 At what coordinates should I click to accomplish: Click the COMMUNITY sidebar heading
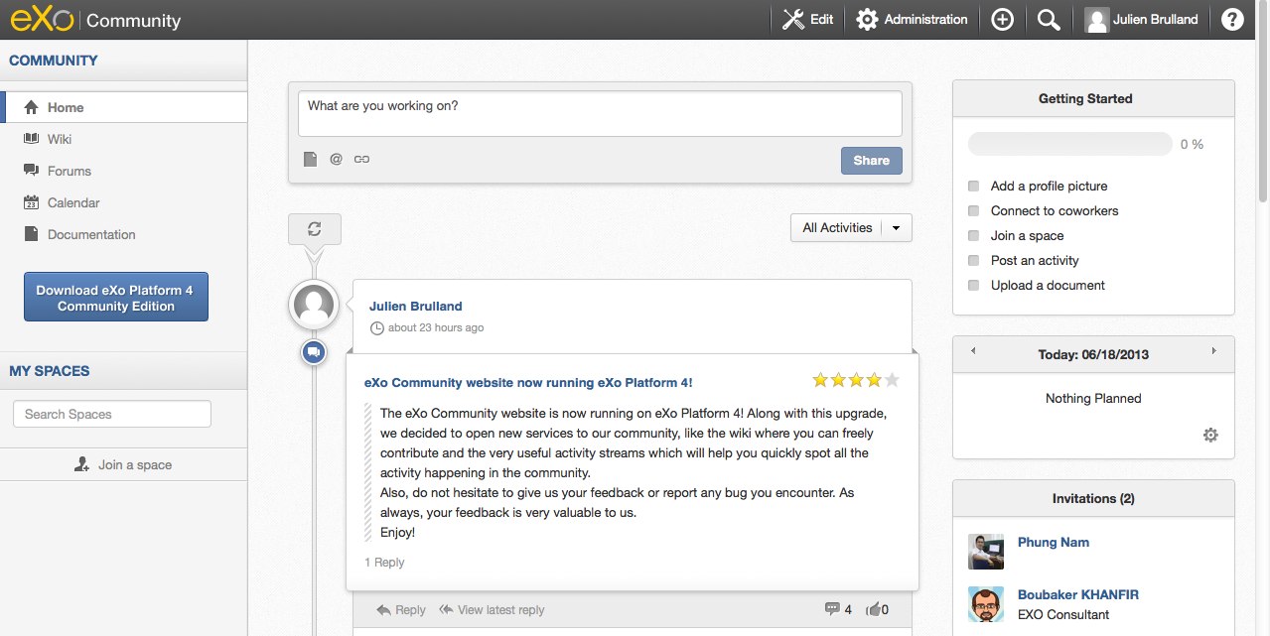pos(54,61)
